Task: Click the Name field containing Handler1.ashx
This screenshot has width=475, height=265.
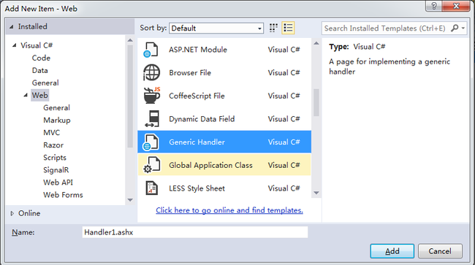Action: coord(195,232)
